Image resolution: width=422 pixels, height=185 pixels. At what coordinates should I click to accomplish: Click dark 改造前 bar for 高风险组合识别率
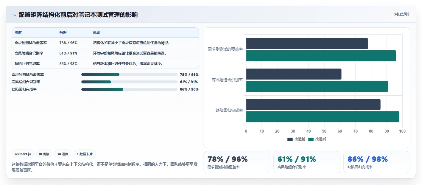294,74
